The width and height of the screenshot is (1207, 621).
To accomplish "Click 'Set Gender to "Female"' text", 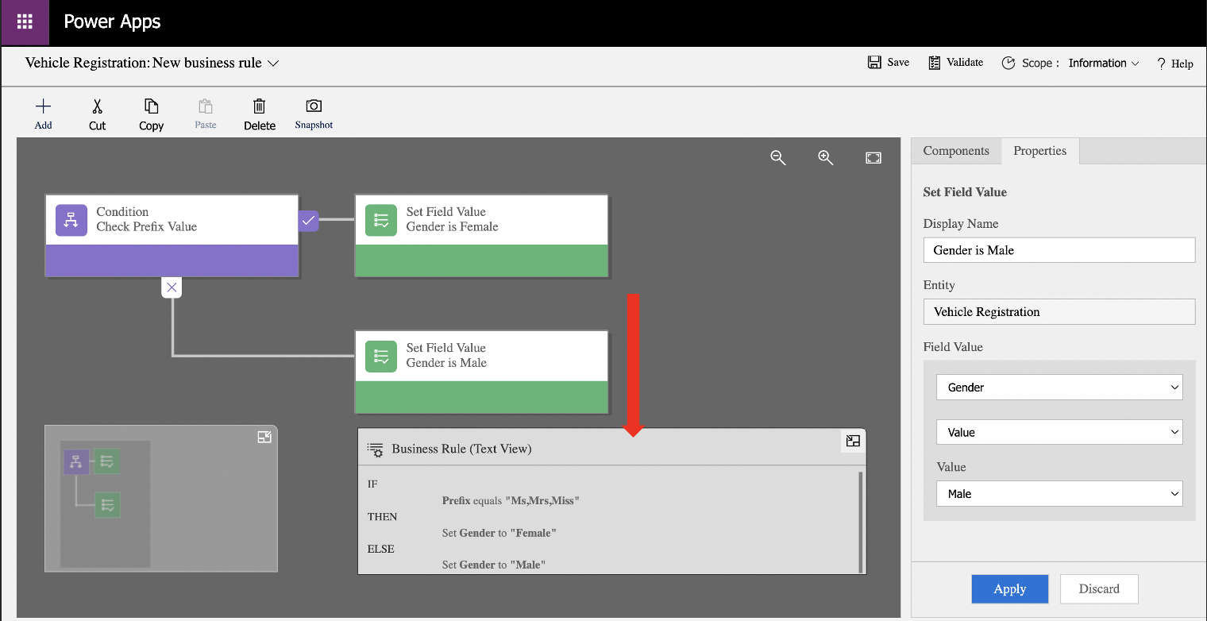I will pyautogui.click(x=499, y=533).
